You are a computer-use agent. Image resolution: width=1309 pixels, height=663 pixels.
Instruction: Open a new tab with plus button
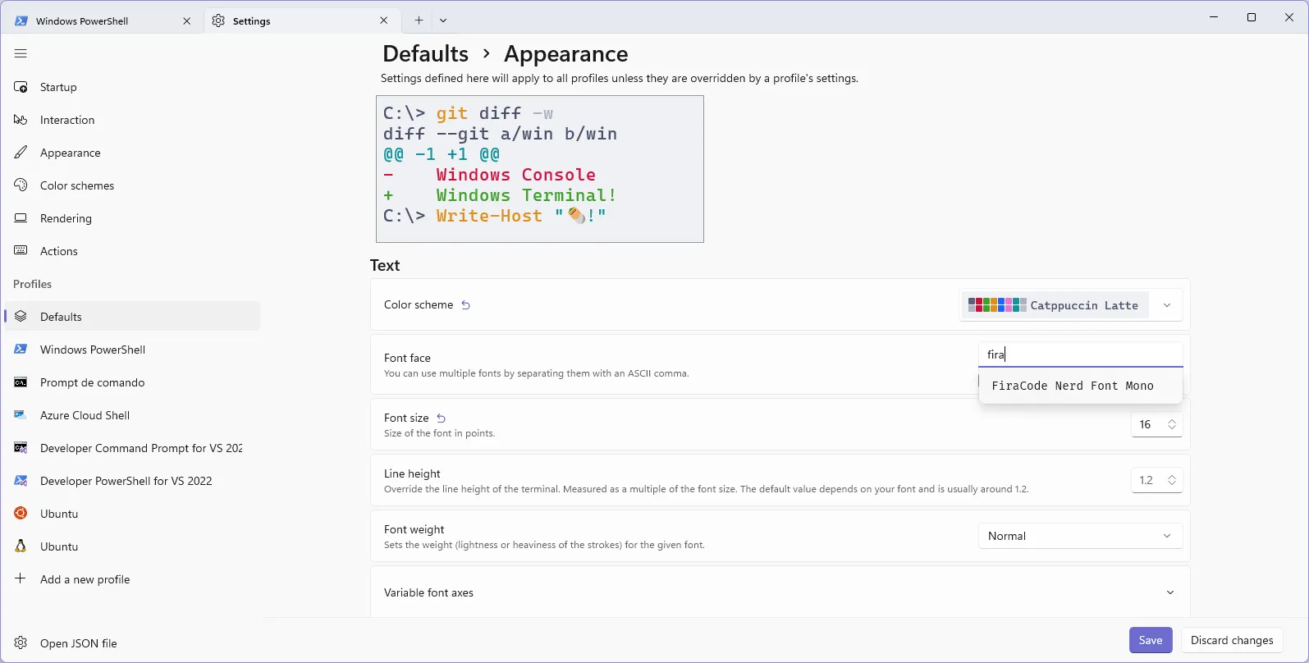pos(419,21)
